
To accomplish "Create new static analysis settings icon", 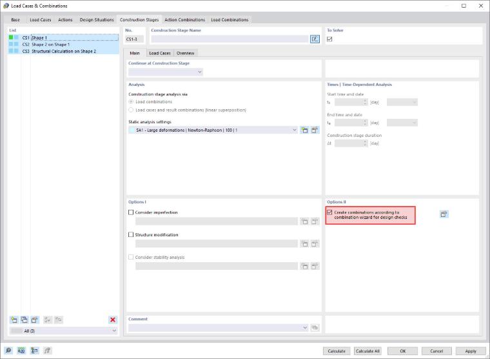I will tap(304, 130).
